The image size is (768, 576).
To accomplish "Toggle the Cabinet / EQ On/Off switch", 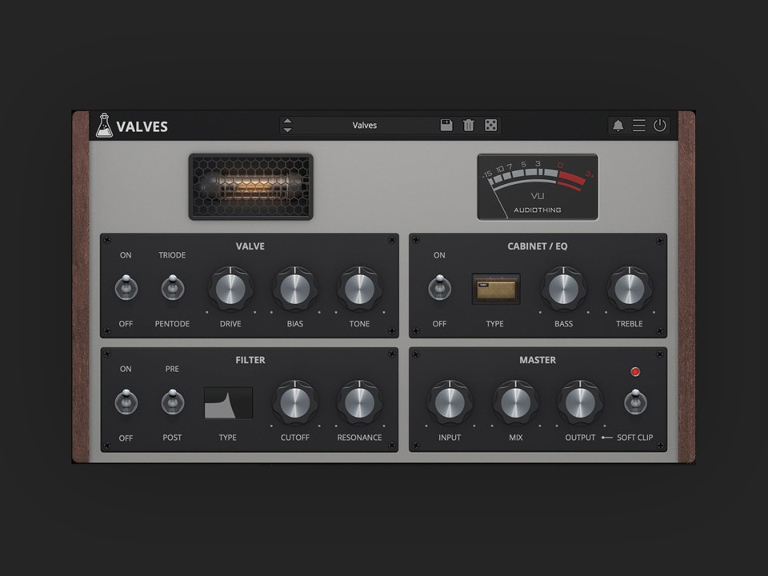I will (439, 287).
